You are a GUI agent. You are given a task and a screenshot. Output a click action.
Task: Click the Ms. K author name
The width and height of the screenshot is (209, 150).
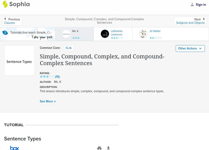57,82
